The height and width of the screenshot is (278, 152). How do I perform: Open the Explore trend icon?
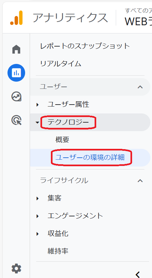16,96
